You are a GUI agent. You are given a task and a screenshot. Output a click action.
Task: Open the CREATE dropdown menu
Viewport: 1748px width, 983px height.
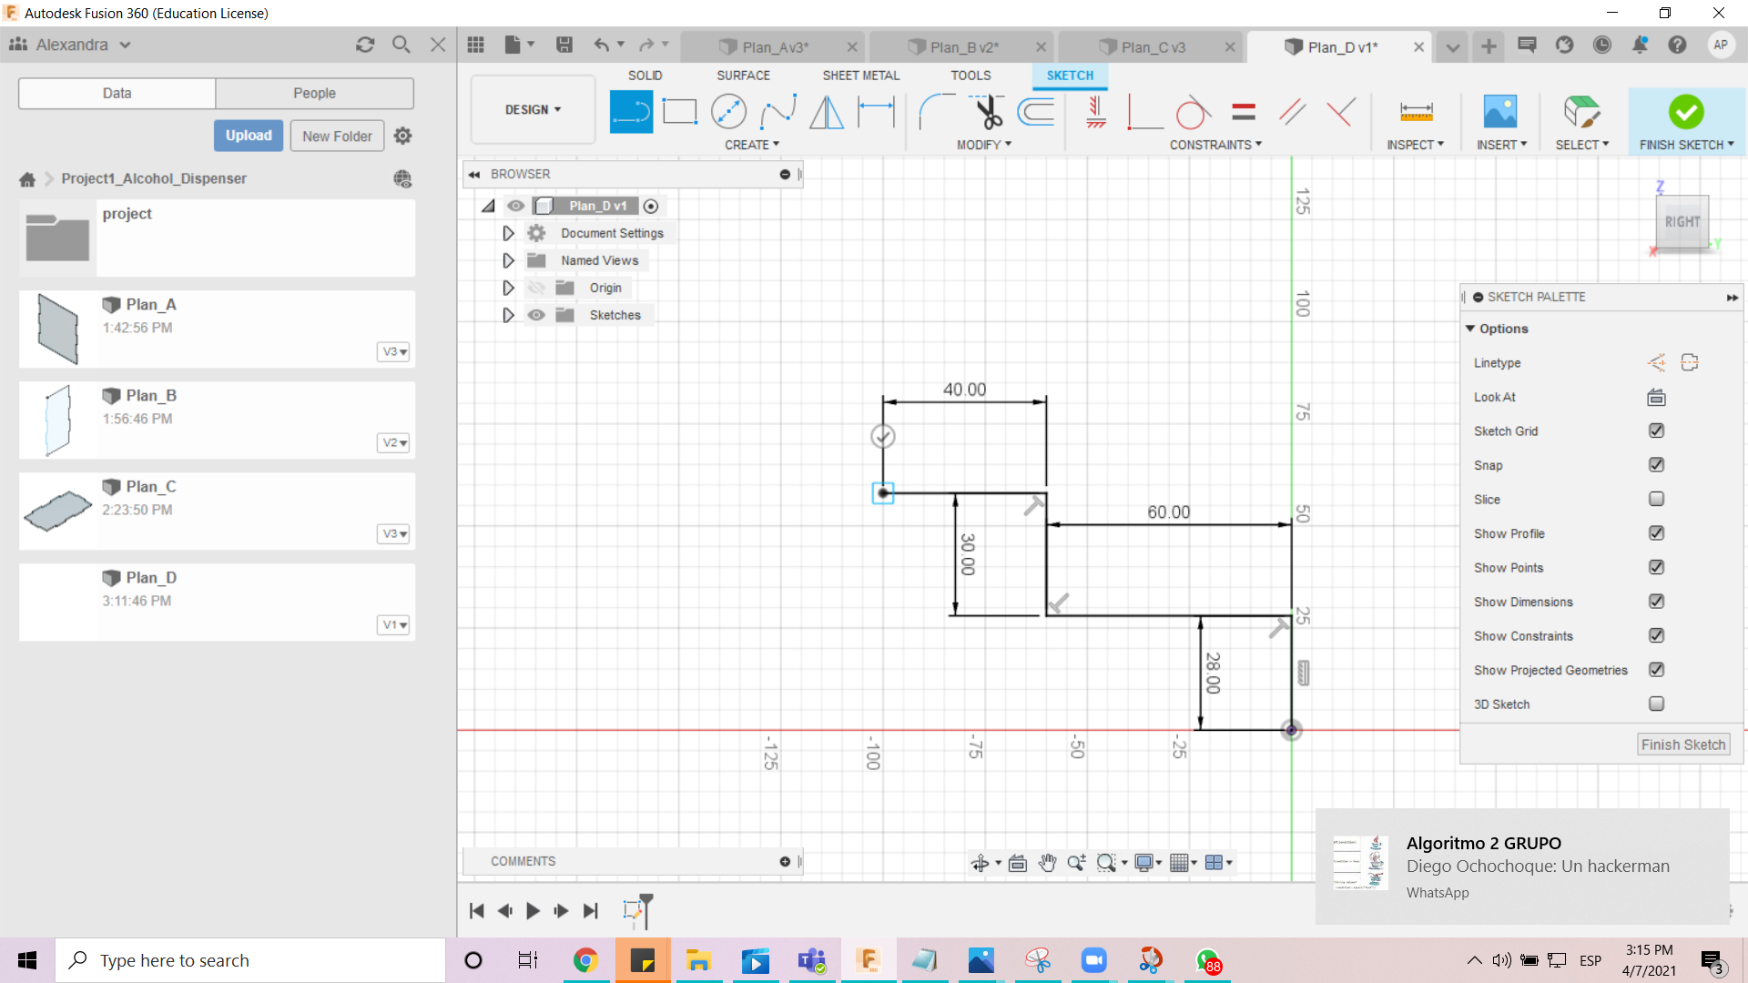[x=752, y=145]
